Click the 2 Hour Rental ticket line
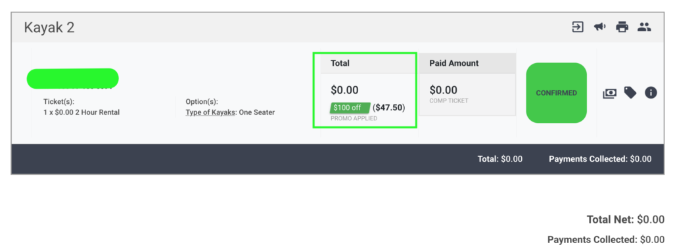The width and height of the screenshot is (673, 251). click(x=81, y=112)
